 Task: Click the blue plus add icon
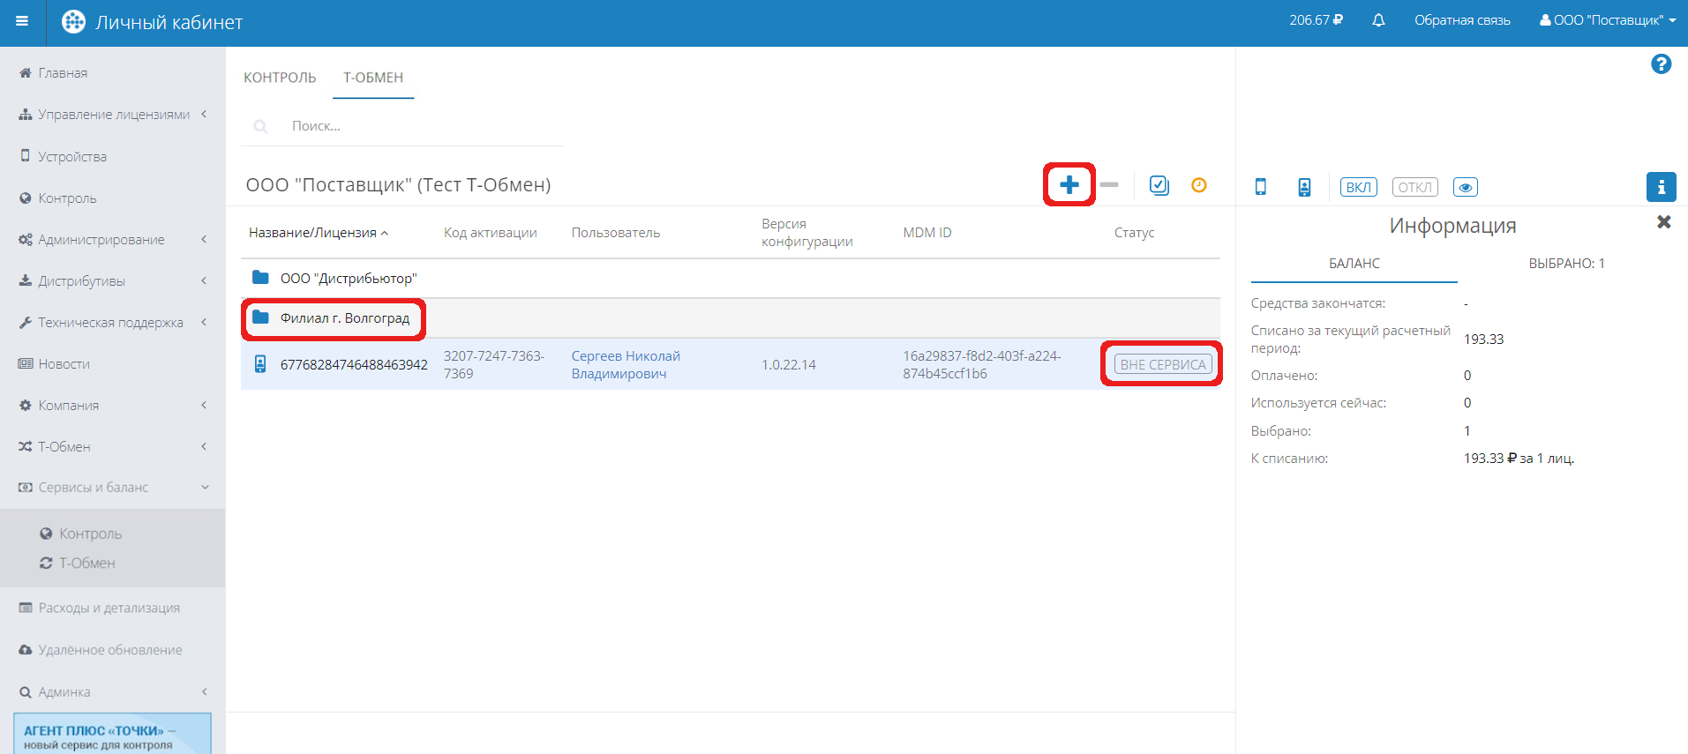click(1069, 185)
